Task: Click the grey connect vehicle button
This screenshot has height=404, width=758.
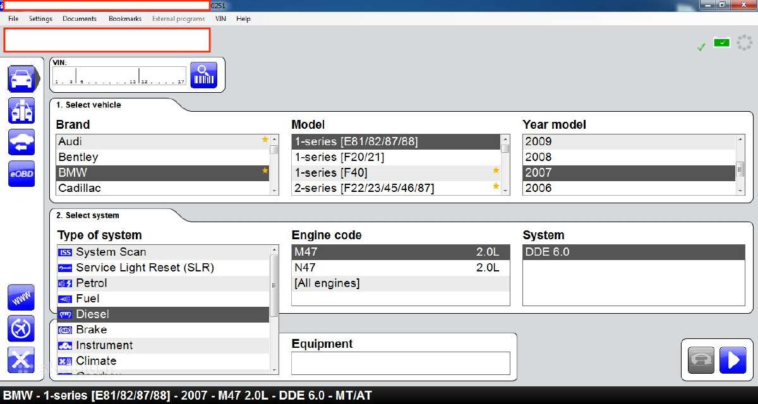Action: tap(702, 360)
